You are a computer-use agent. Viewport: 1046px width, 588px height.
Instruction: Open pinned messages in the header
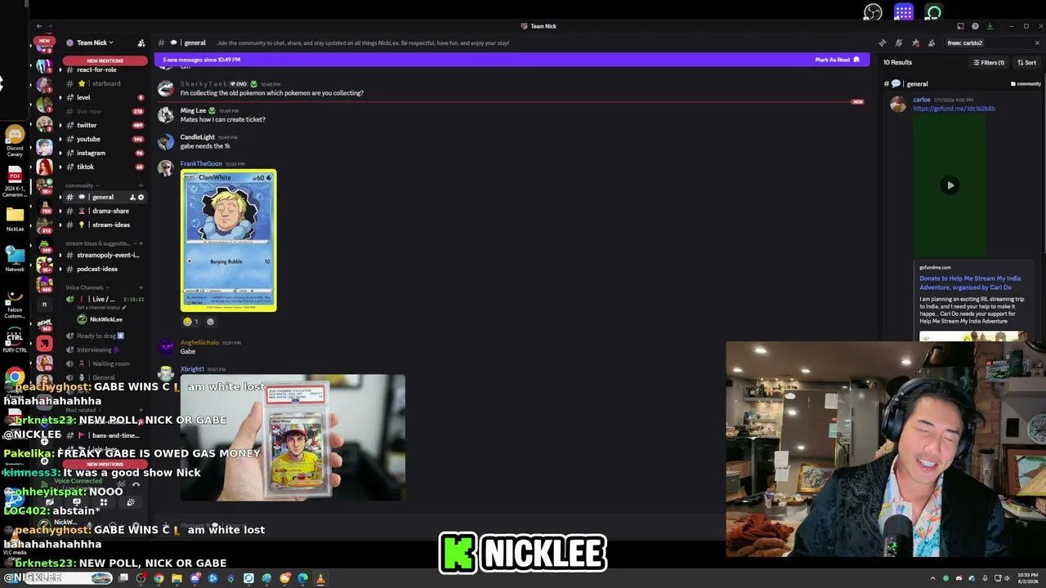[x=915, y=42]
